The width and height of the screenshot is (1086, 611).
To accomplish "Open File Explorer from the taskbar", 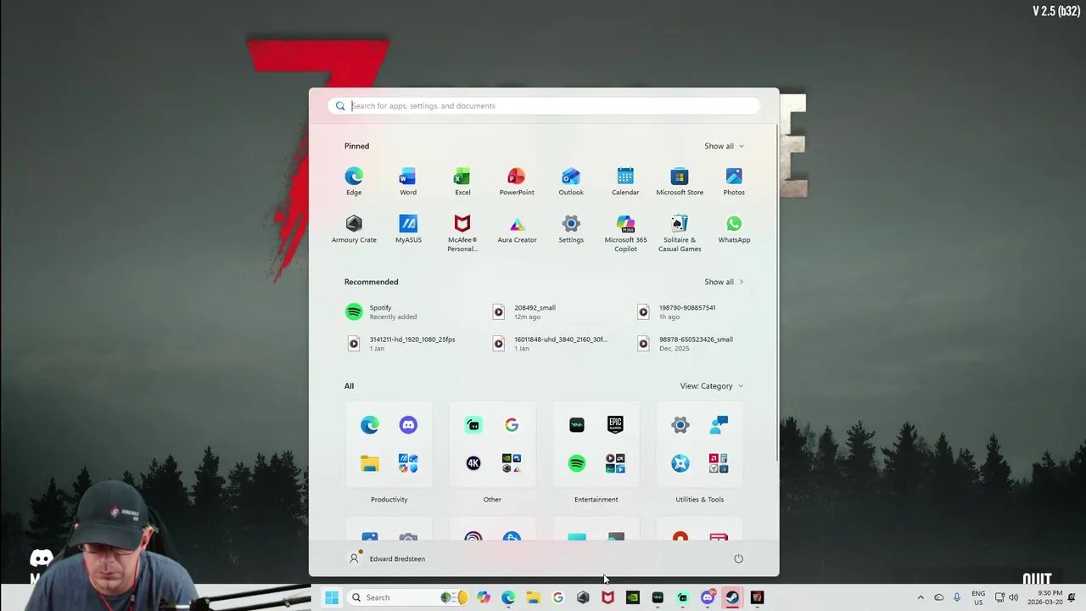I will point(533,597).
